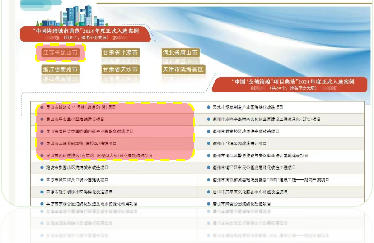Choose the 河北省唐山市 city label
374x243 pixels.
[180, 53]
